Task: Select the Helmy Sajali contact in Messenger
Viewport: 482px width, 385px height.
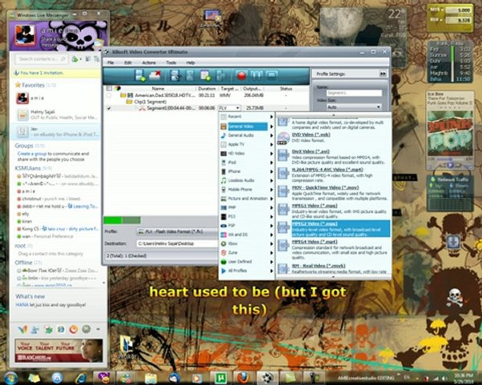Action: [x=55, y=115]
